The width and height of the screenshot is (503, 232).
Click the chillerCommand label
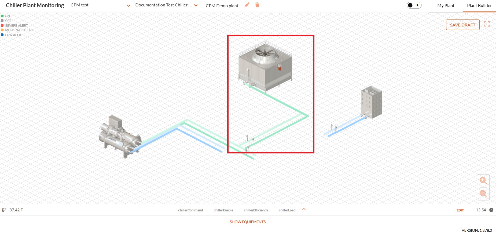point(190,210)
